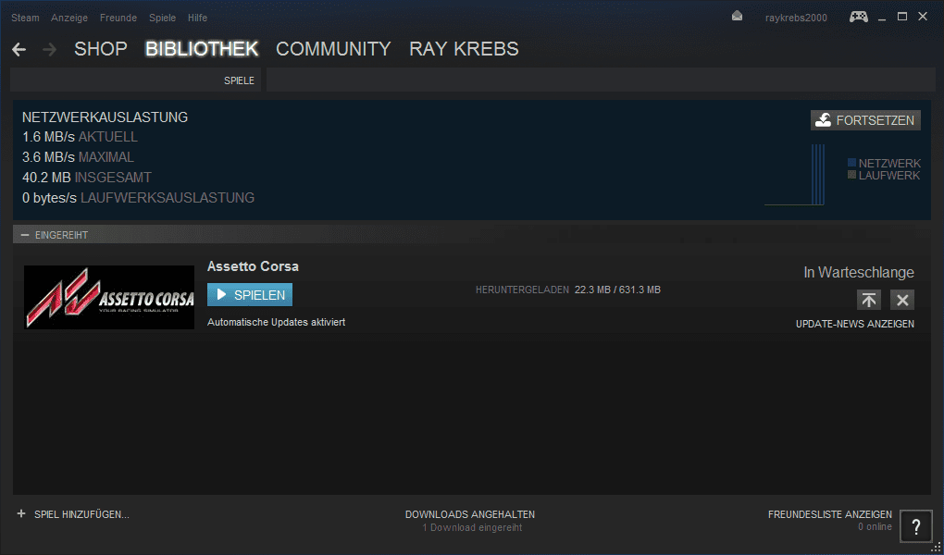Image resolution: width=944 pixels, height=555 pixels.
Task: Click the Assetto Corsa game thumbnail
Action: coord(109,297)
